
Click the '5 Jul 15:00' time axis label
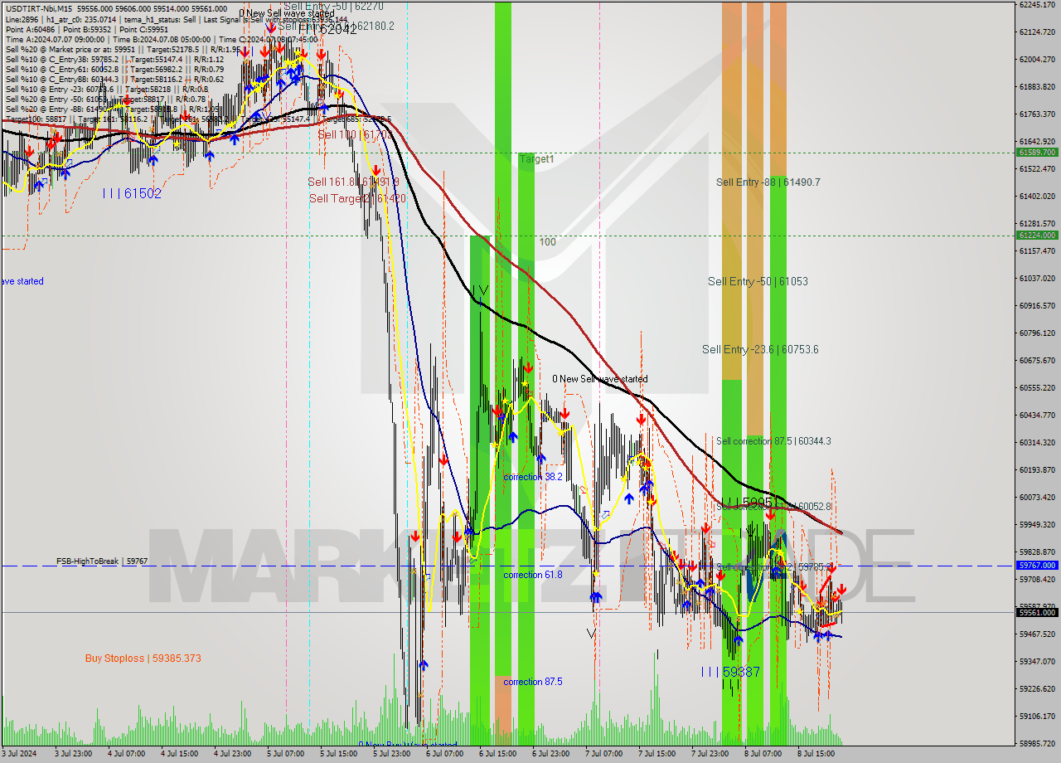(x=340, y=754)
